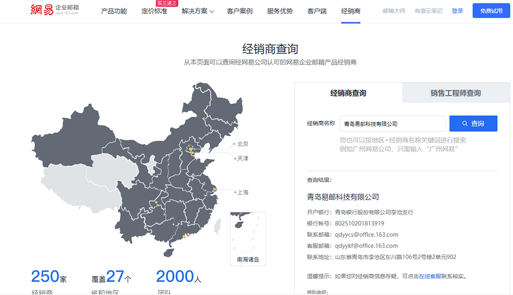Click the Shanghai marker dot on map
This screenshot has width=513, height=295.
[x=215, y=190]
